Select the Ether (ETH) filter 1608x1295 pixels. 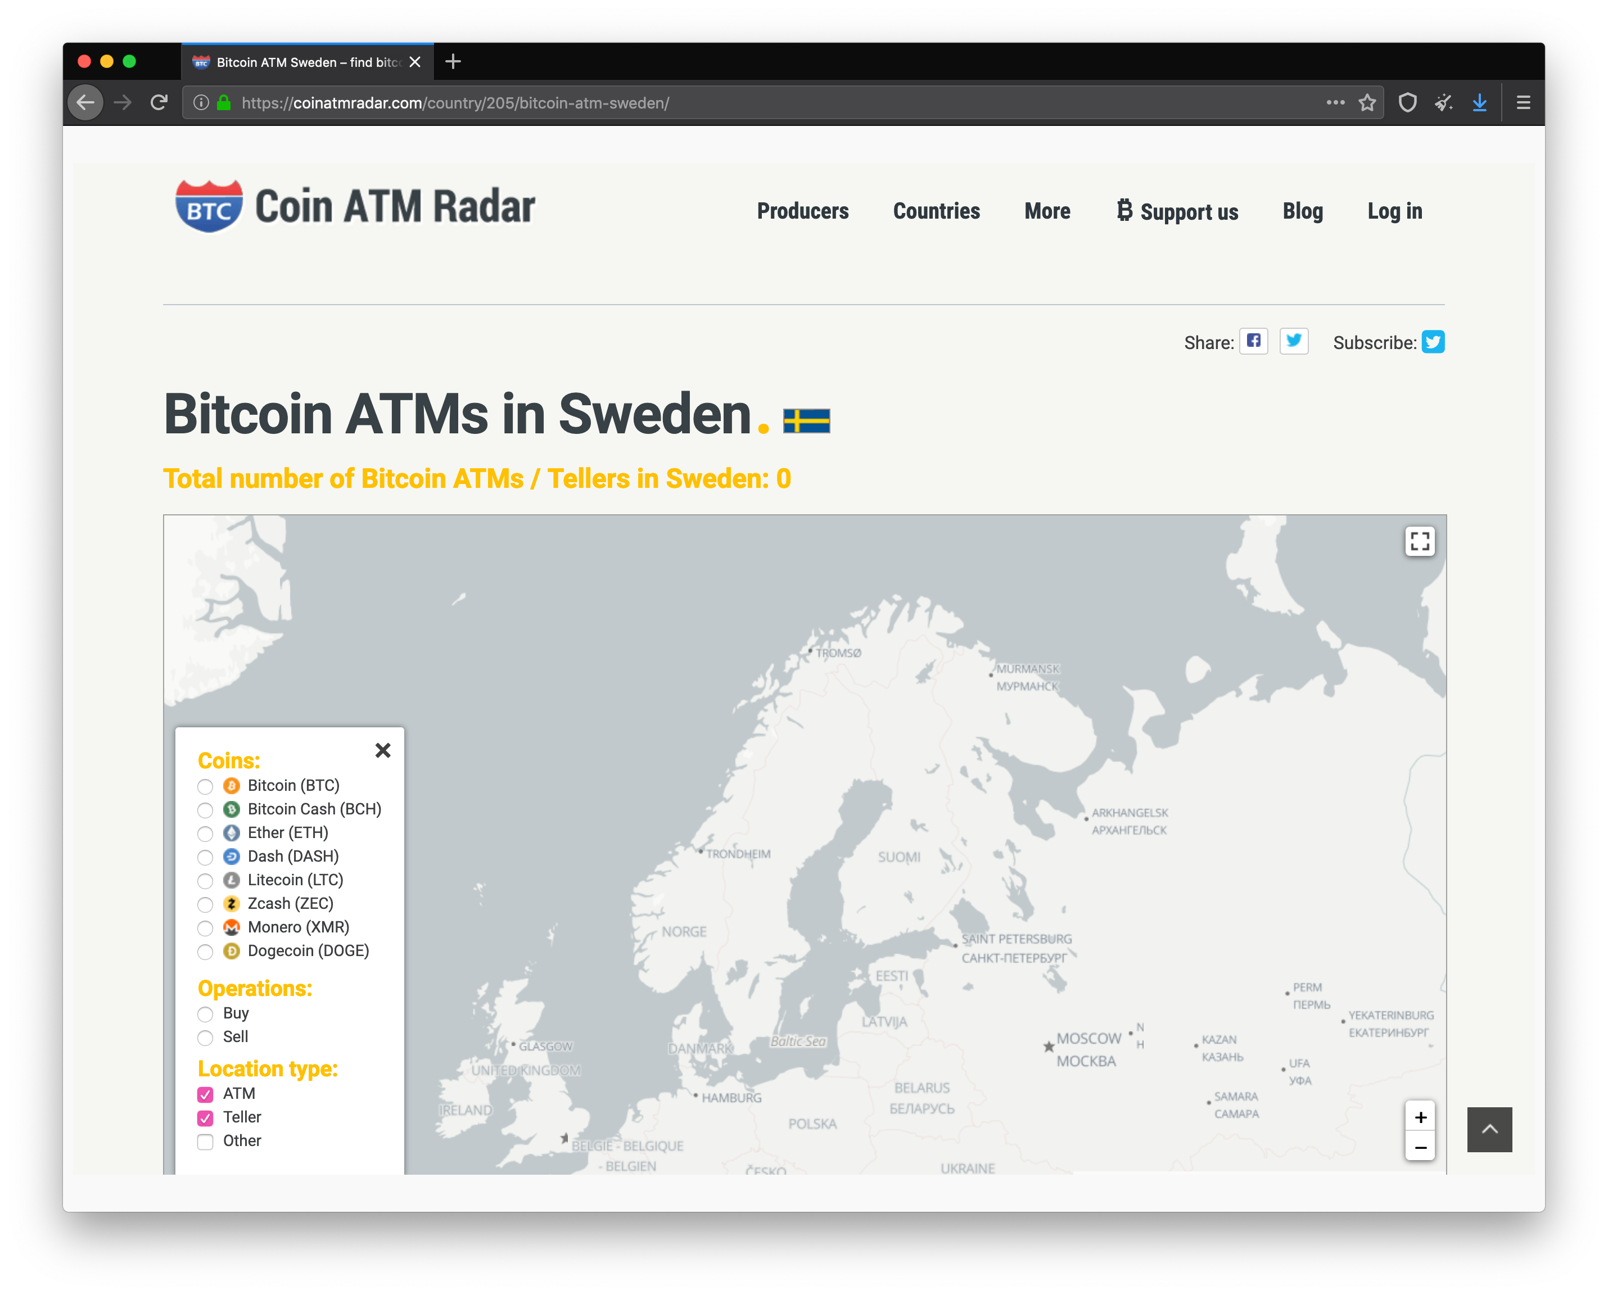click(x=205, y=834)
